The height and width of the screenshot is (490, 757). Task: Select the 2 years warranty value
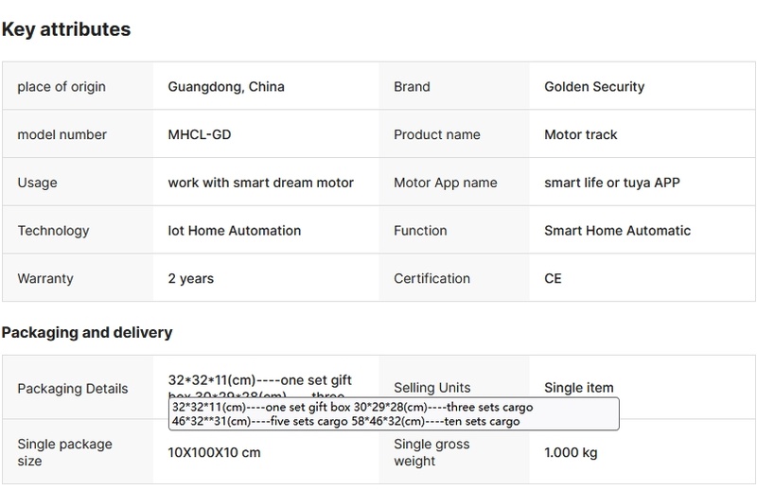coord(191,279)
